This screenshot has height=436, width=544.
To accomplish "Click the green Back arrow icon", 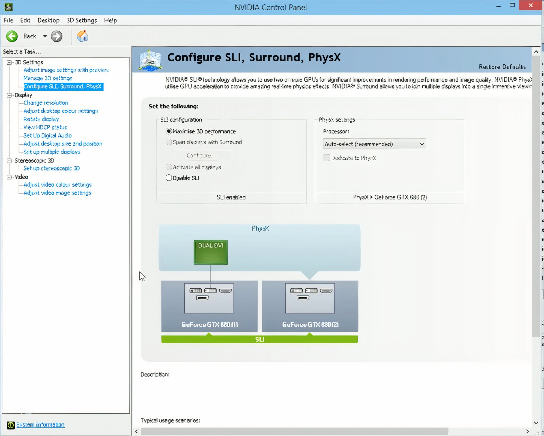I will pos(12,36).
